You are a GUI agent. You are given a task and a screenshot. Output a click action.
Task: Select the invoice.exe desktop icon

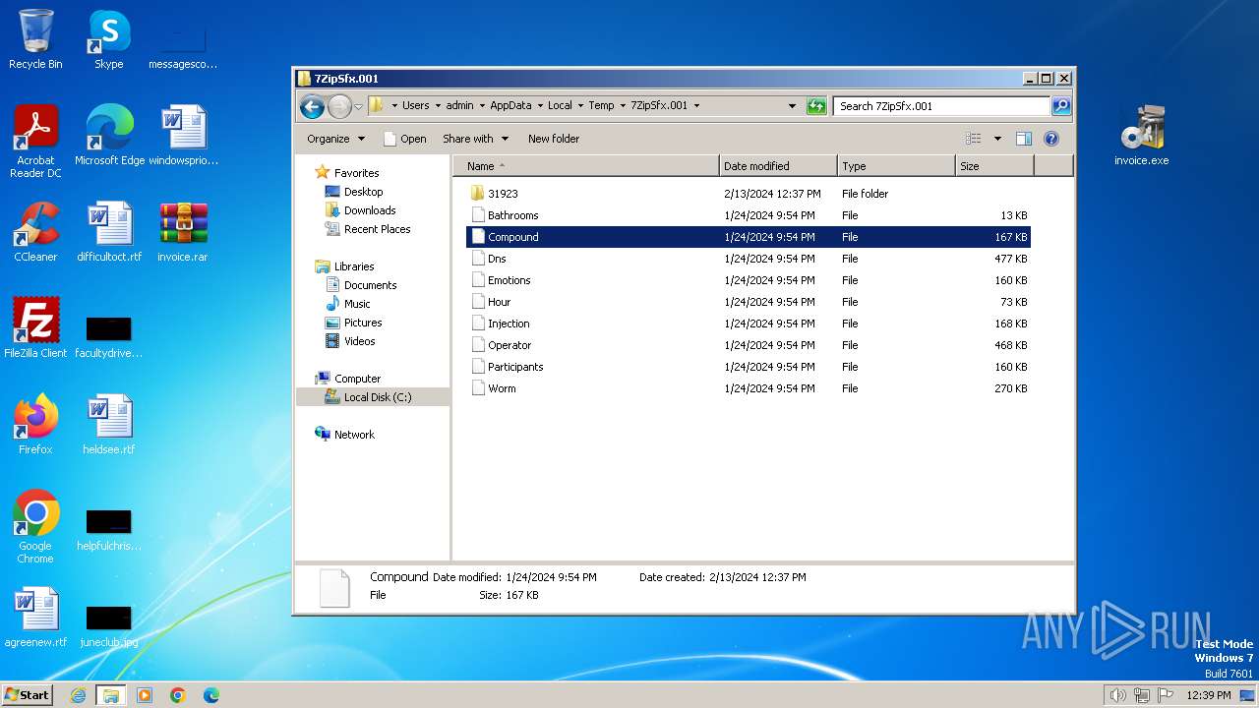point(1142,136)
